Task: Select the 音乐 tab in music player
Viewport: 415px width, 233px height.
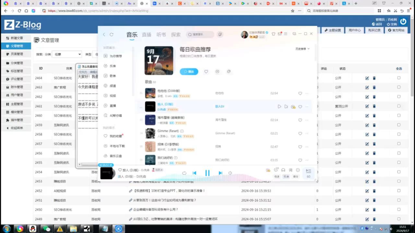Action: [132, 35]
